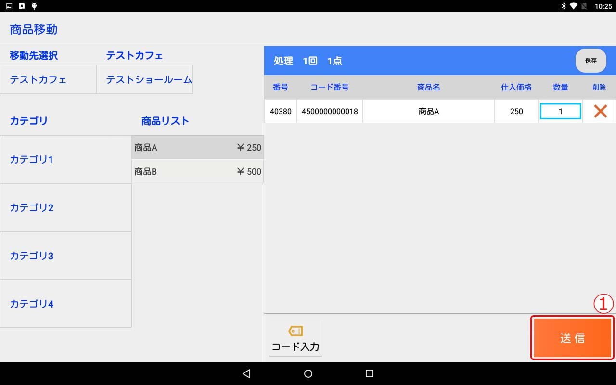Open コード入力 code entry
Viewport: 616px width, 385px height.
[295, 338]
